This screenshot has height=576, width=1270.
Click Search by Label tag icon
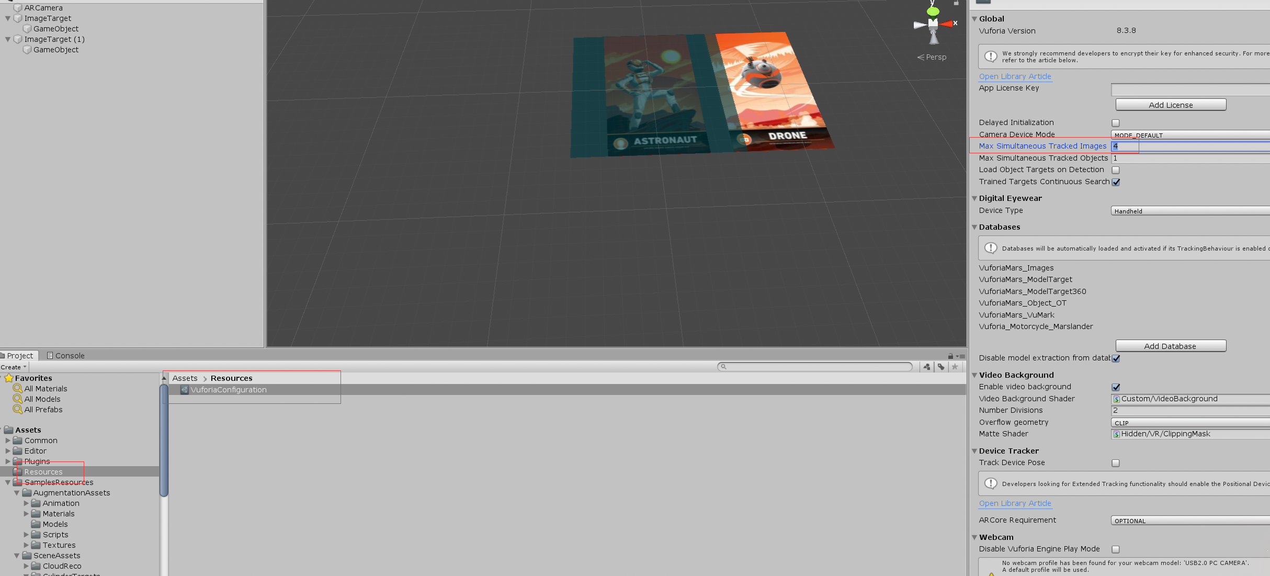coord(941,367)
